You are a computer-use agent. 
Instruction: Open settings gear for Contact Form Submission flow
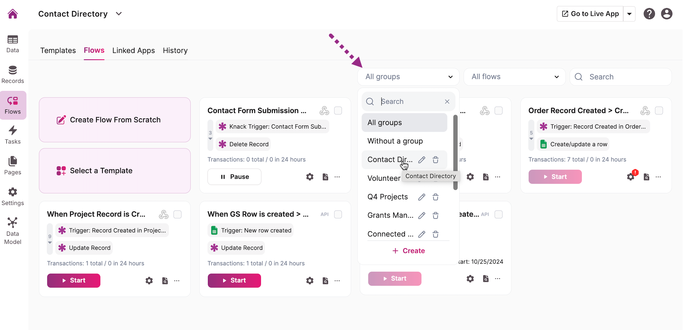click(310, 177)
